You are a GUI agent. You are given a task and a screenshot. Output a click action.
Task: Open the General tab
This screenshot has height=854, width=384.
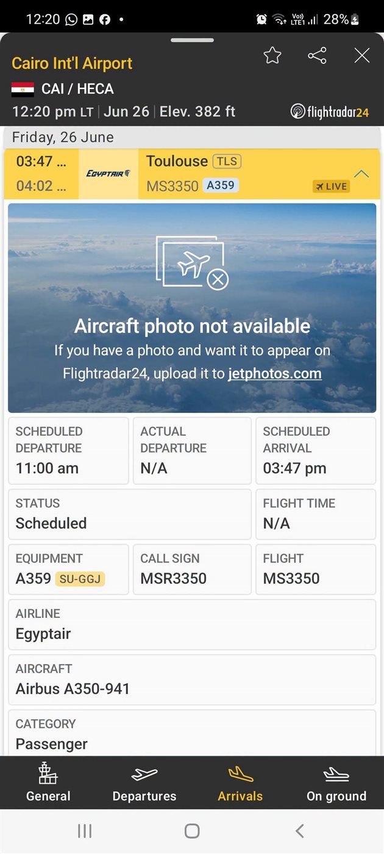(x=48, y=783)
